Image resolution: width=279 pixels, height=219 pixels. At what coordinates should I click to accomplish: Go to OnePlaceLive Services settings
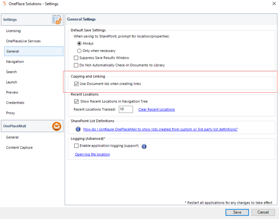click(x=23, y=41)
